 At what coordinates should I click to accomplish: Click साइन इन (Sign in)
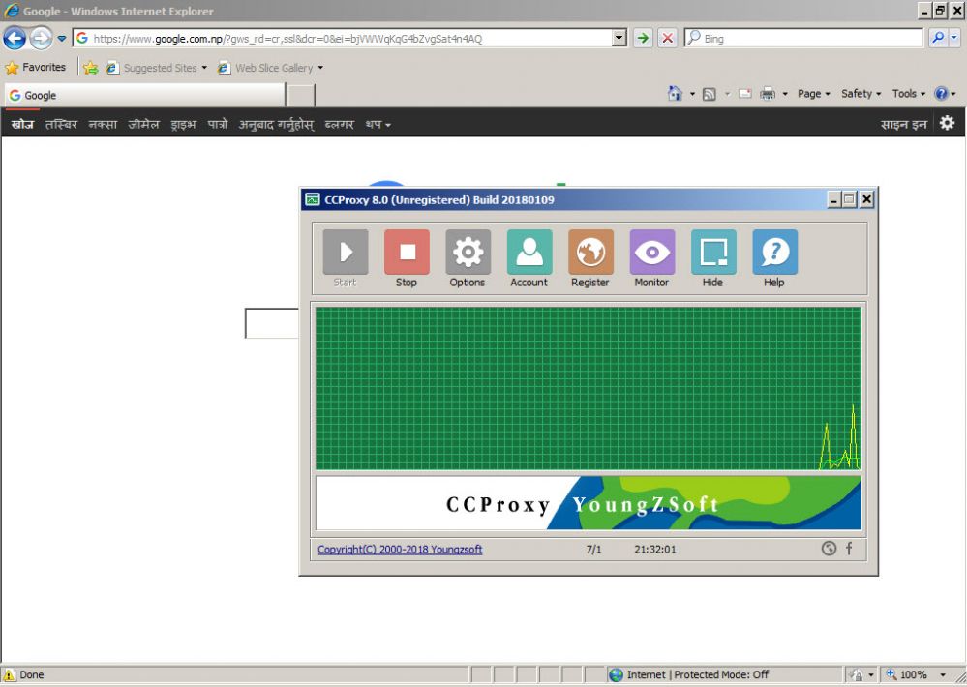(x=903, y=125)
